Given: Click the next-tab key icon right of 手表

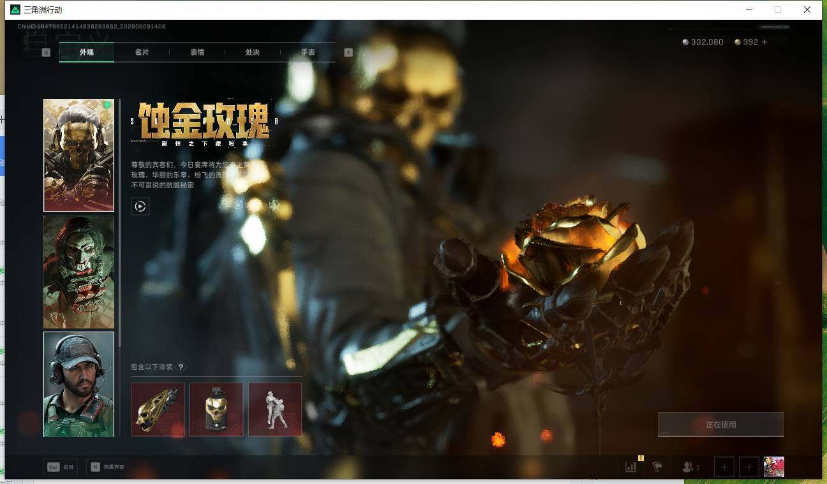Looking at the screenshot, I should 348,52.
